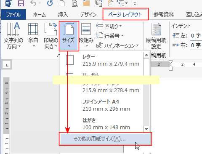
Task: Open the undo history dropdown arrow
Action: point(40,3)
